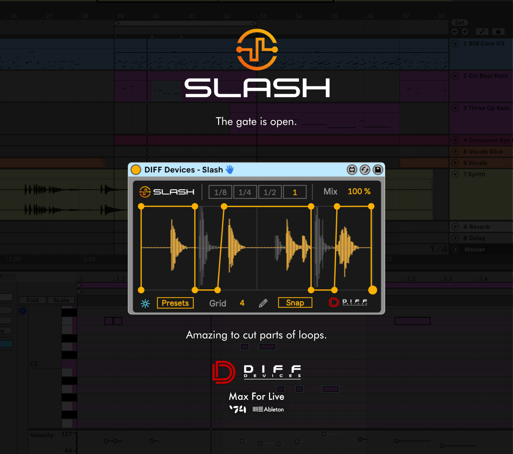
Task: Click the big orange Slash emblem at top
Action: tap(257, 49)
